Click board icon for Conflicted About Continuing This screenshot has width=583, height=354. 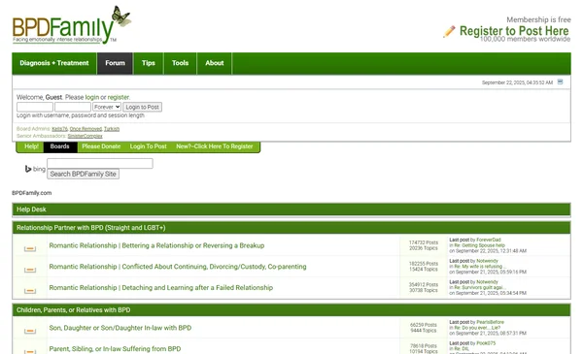pyautogui.click(x=30, y=270)
